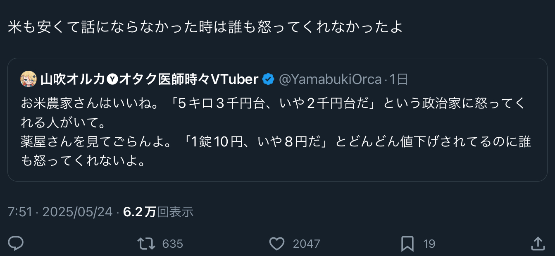The image size is (555, 256).
Task: Click the main post text about 米も安くて
Action: tap(205, 27)
